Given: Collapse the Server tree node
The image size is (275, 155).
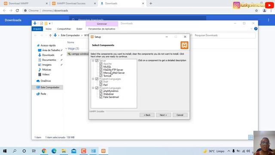Looking at the screenshot, I should [93, 61].
